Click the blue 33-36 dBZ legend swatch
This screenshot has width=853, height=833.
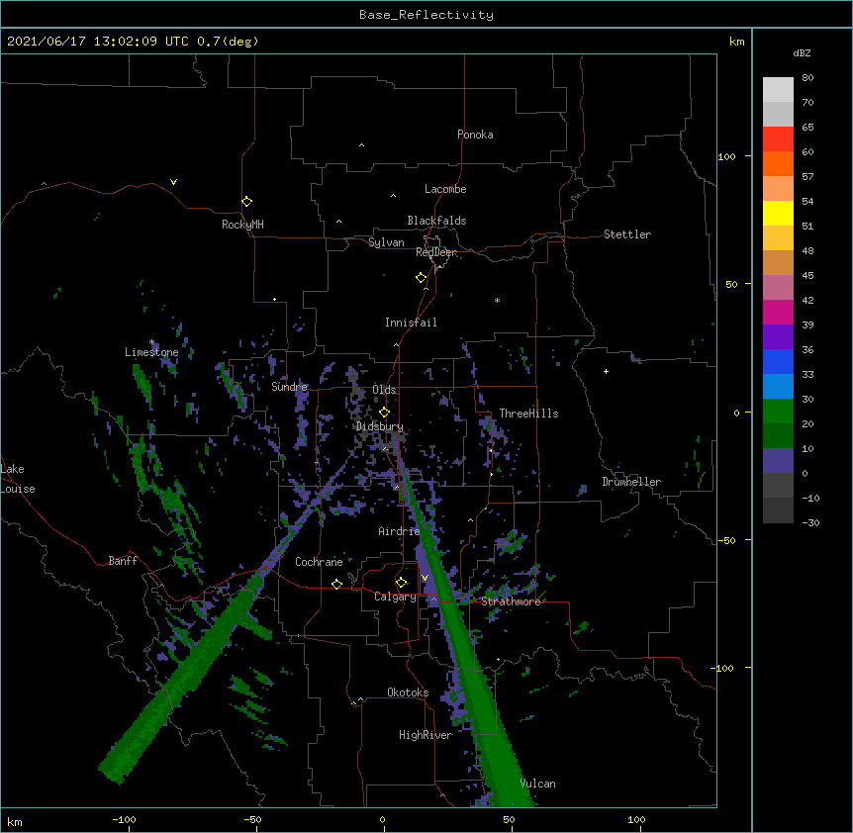pos(778,361)
